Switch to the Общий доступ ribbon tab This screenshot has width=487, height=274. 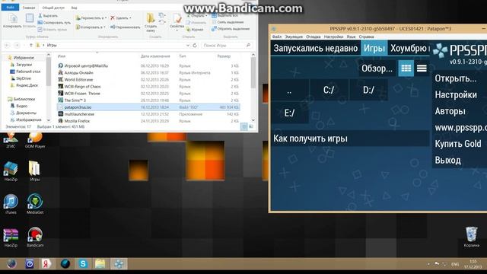[x=53, y=8]
